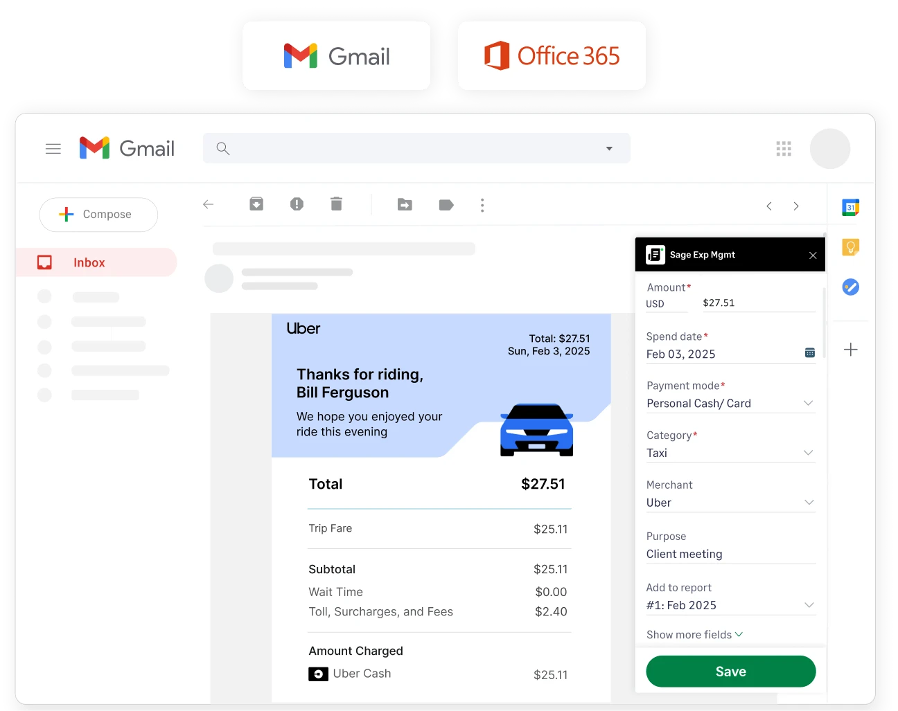The image size is (898, 711).
Task: Open more email actions (three dots)
Action: pyautogui.click(x=482, y=205)
